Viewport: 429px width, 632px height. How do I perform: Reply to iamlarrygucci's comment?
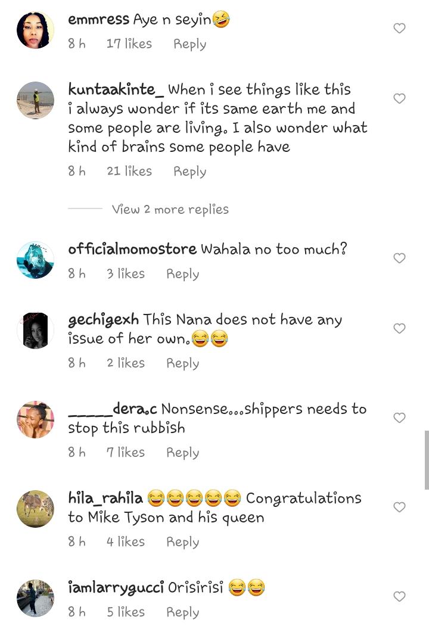tap(182, 612)
